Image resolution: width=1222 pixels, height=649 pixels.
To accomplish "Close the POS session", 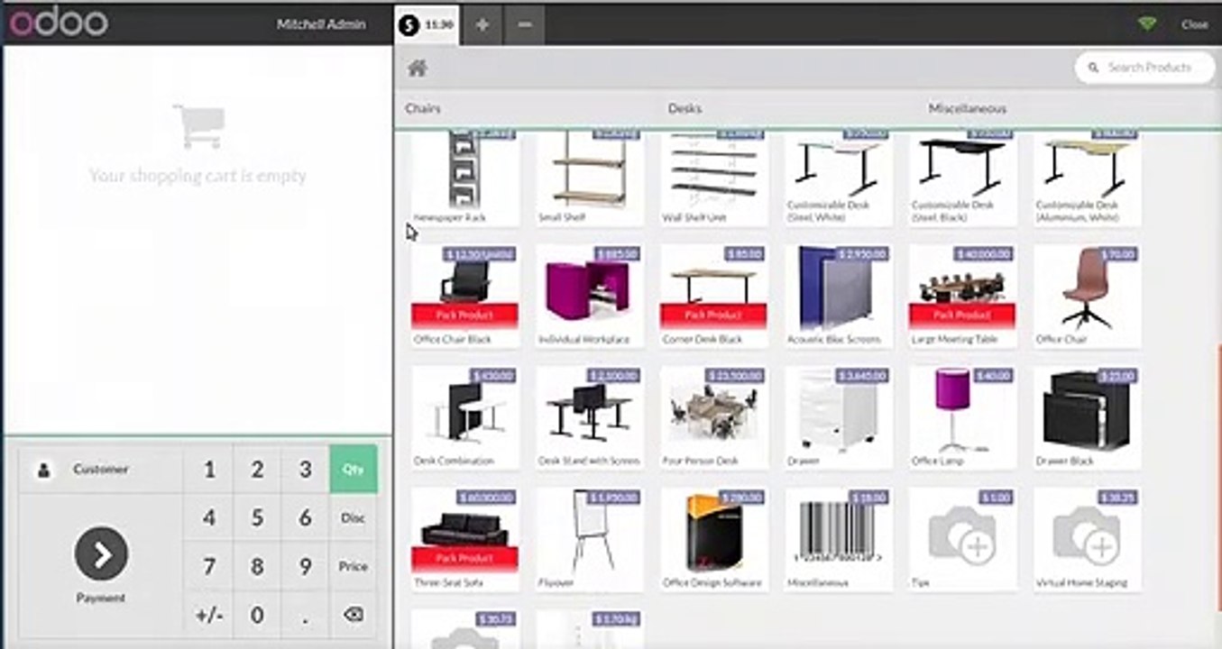I will click(1194, 24).
